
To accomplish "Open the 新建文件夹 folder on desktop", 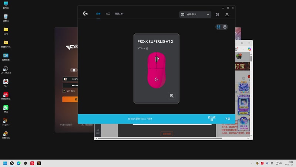I will pos(6,44).
